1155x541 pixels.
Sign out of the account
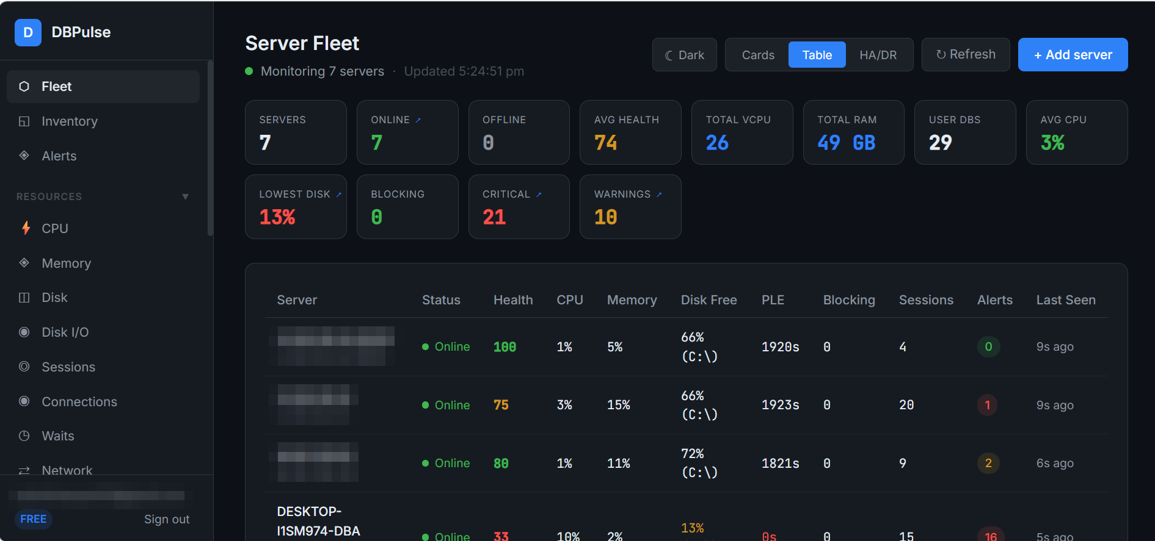[x=167, y=519]
